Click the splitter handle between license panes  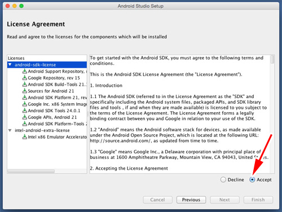point(88,114)
